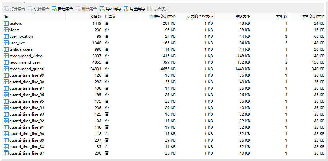This screenshot has width=328, height=161.
Task: Select the visitors collection table icon
Action: (6, 23)
